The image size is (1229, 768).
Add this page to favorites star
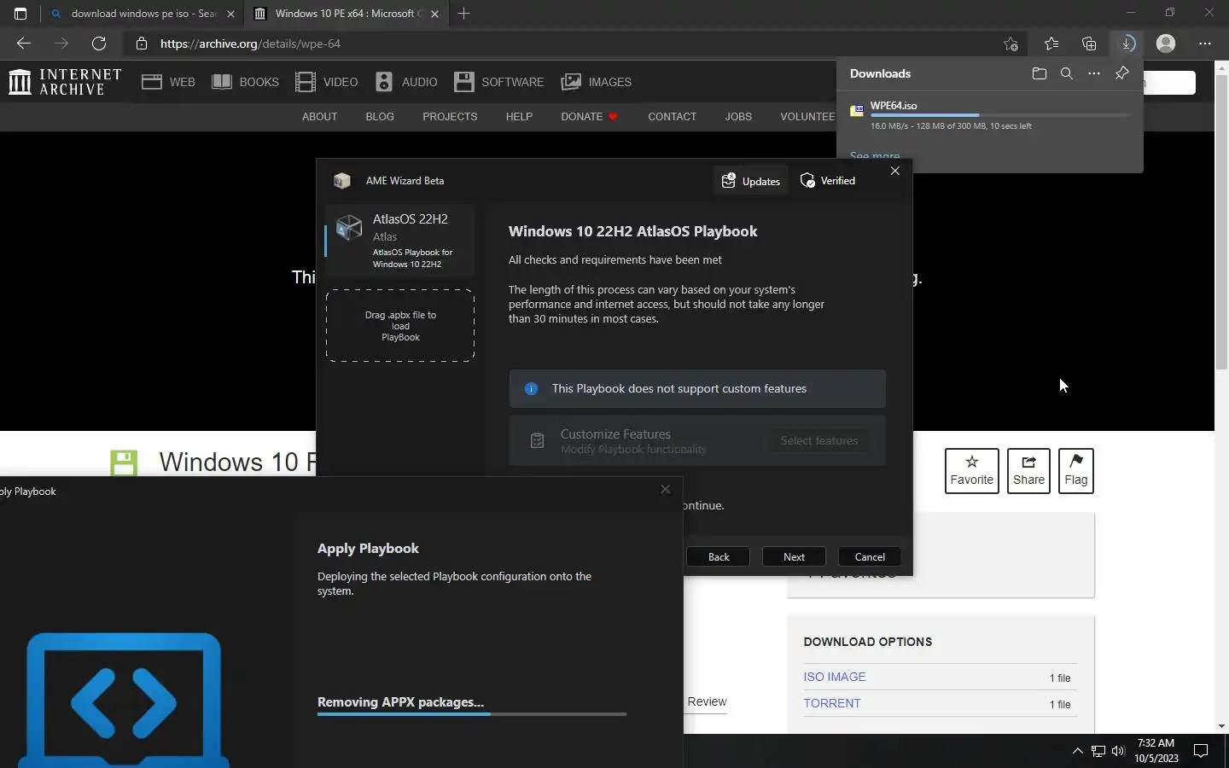click(1011, 44)
